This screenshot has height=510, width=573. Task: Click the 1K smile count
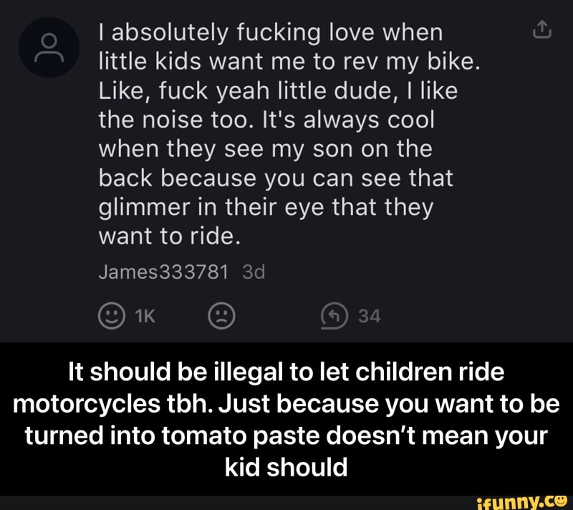(145, 316)
